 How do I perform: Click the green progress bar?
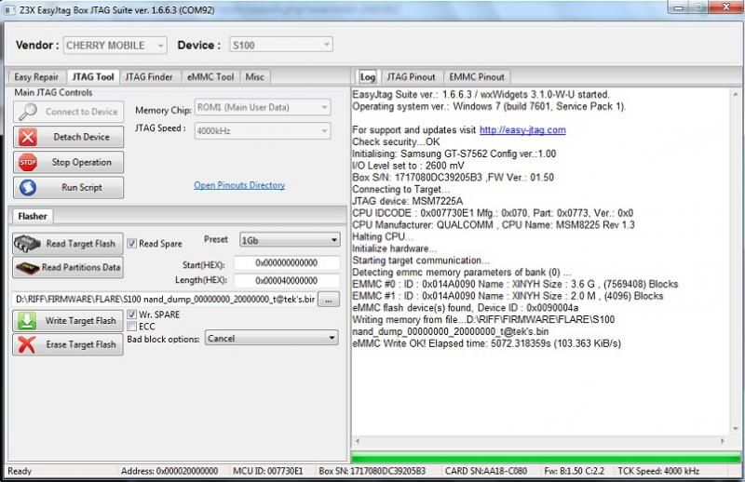pyautogui.click(x=546, y=457)
